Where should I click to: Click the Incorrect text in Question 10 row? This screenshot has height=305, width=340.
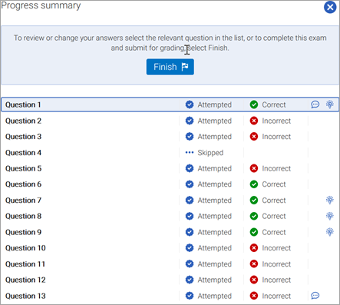(276, 248)
